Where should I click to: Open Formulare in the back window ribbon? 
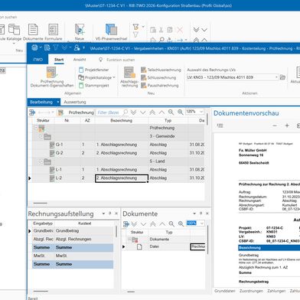point(54,32)
